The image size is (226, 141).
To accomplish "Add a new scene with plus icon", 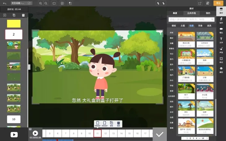I will pos(5,15).
